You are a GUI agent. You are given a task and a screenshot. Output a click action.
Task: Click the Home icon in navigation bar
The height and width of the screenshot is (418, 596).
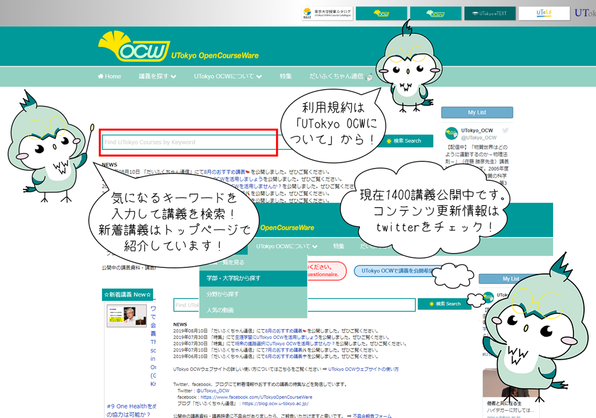pyautogui.click(x=100, y=76)
